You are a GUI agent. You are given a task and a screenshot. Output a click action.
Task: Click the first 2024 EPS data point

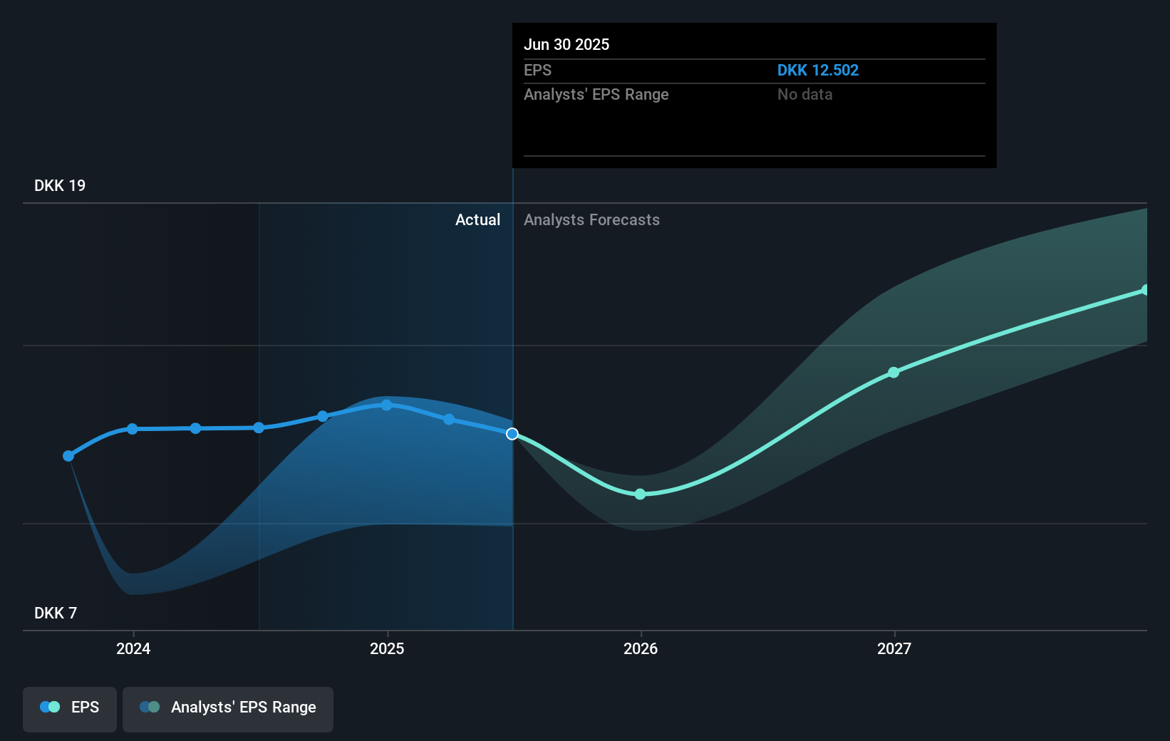pyautogui.click(x=68, y=456)
